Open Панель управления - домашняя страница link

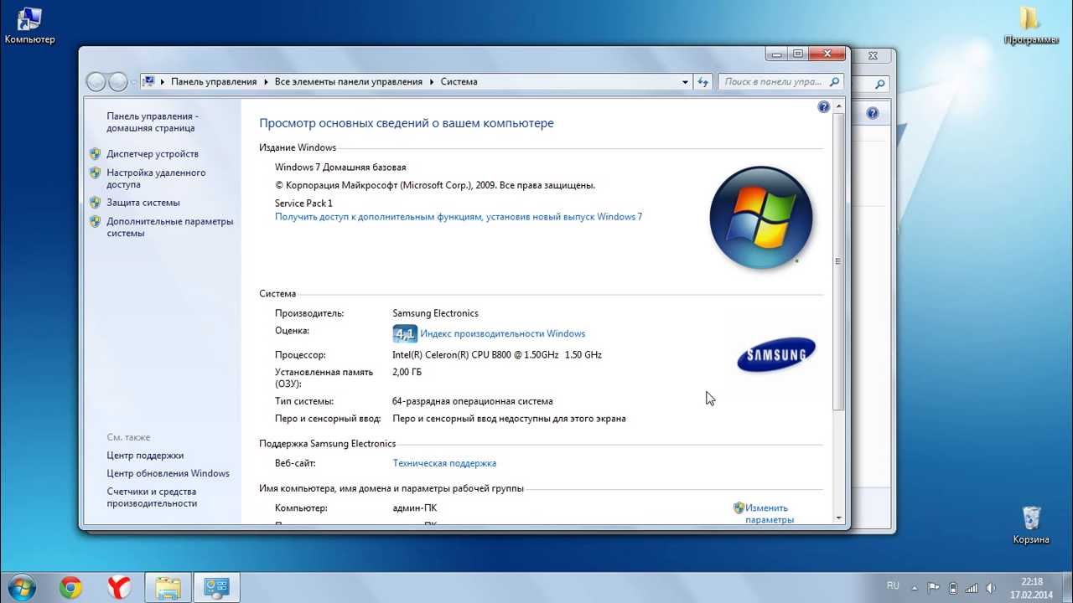[x=152, y=122]
